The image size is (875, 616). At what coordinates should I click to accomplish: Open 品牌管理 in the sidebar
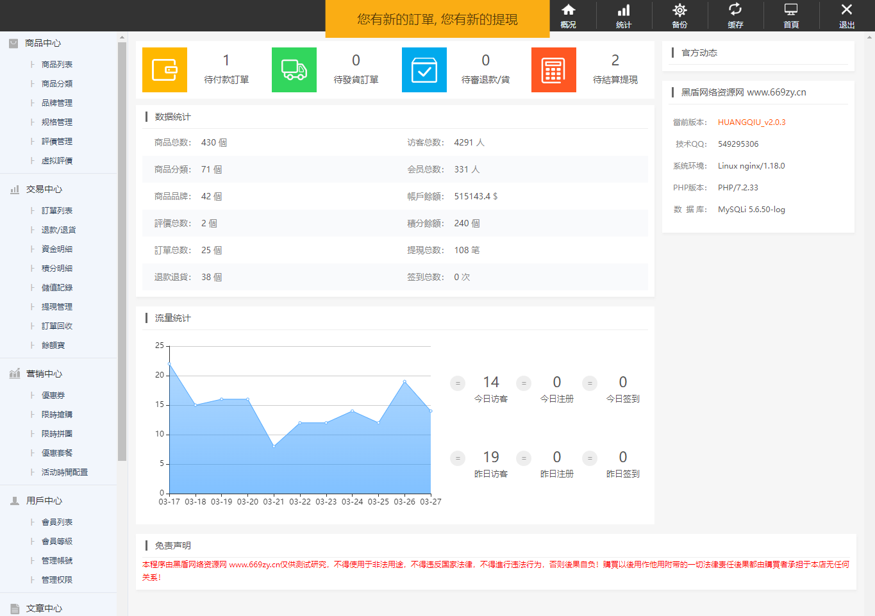pyautogui.click(x=57, y=103)
